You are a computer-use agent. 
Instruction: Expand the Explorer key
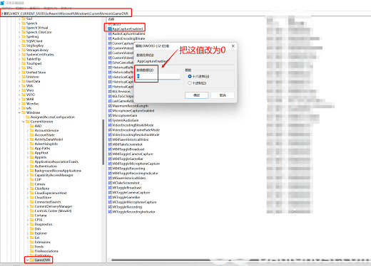(x=28, y=233)
